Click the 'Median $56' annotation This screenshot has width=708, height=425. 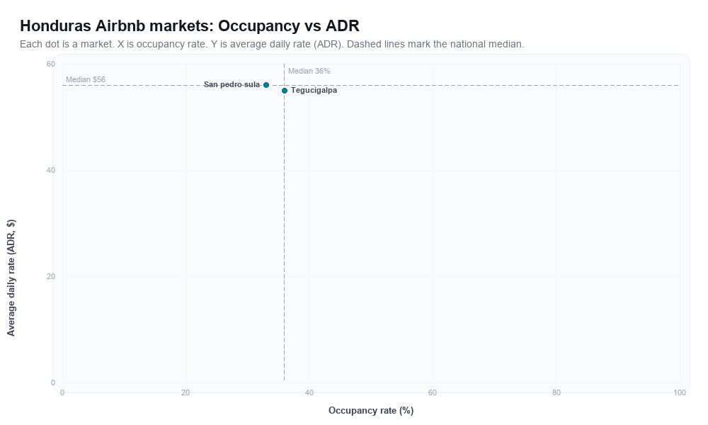(x=86, y=79)
